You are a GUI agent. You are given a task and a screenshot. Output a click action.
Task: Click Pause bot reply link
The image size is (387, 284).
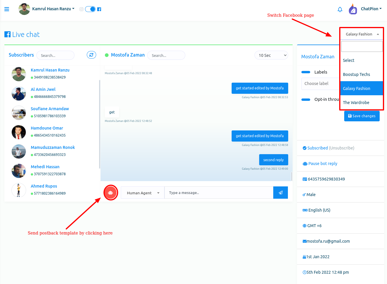323,164
